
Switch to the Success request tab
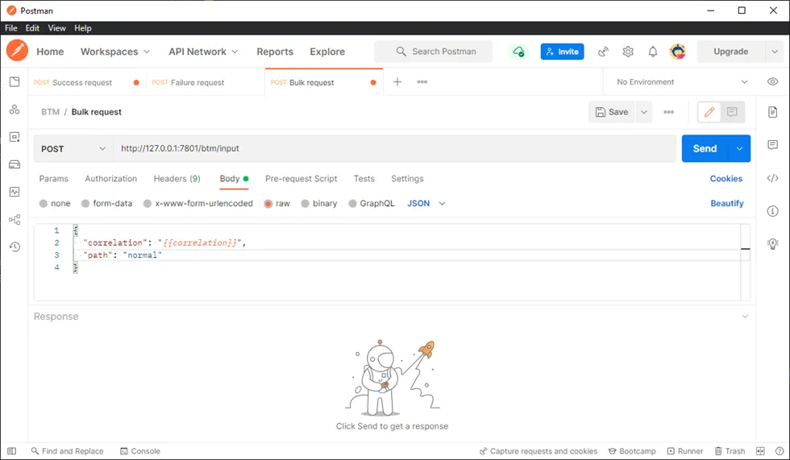(x=87, y=82)
